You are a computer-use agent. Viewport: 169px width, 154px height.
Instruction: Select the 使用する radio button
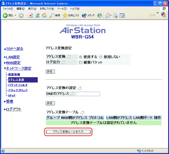point(81,57)
